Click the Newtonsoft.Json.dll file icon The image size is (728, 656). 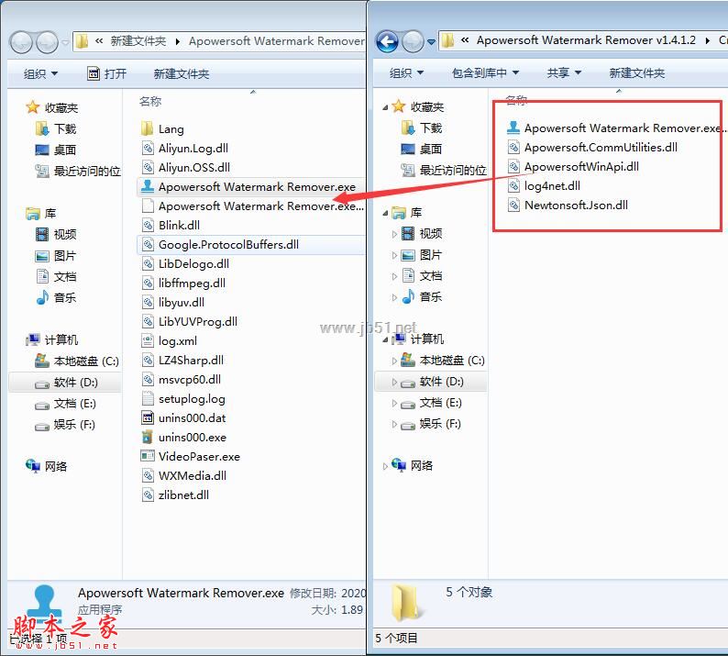tap(513, 205)
